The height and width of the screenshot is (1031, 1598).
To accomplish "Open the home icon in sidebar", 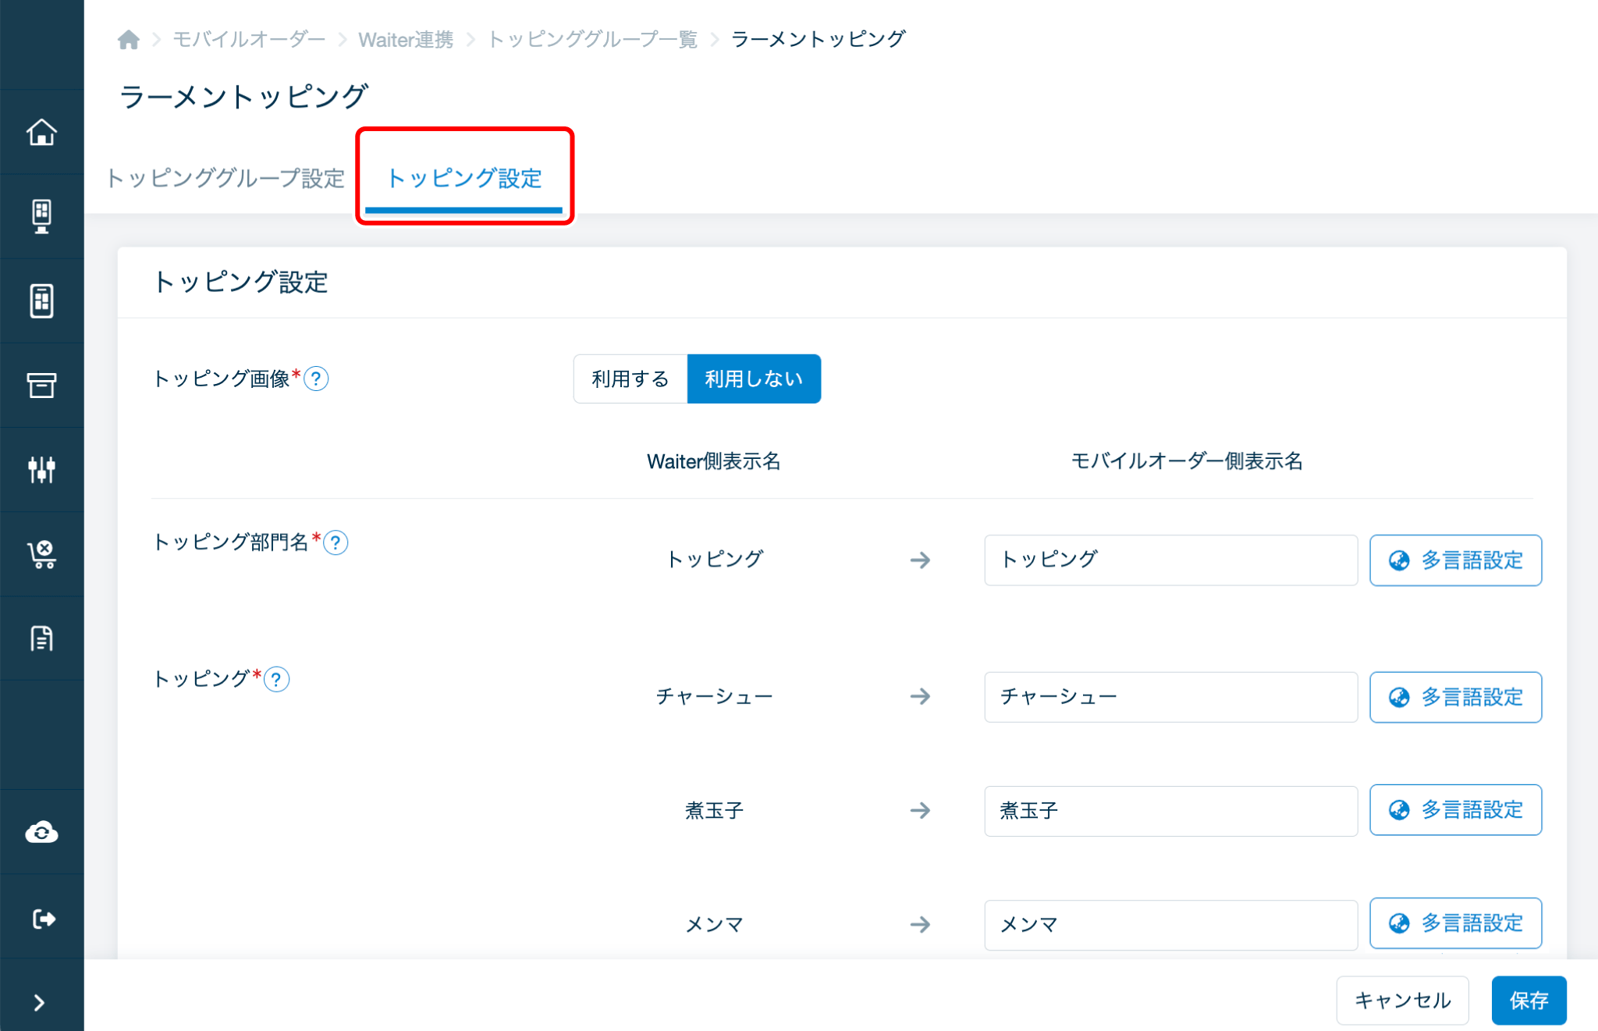I will 41,132.
